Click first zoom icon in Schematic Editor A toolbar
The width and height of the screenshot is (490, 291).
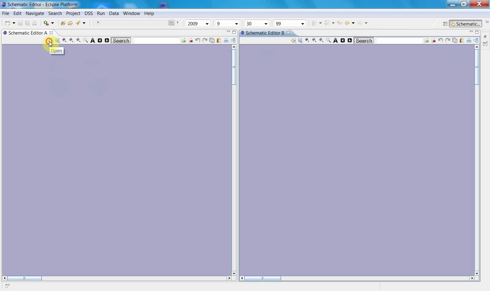coord(64,40)
